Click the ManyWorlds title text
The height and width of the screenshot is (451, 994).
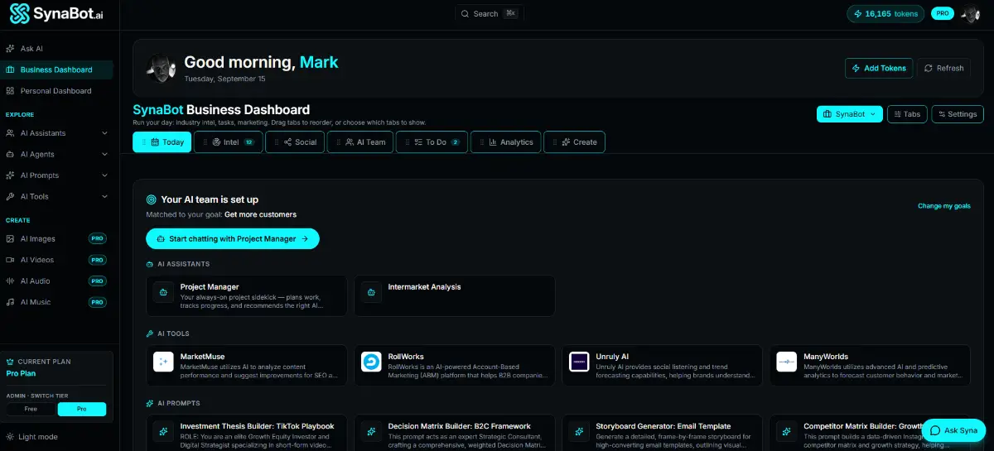[826, 357]
